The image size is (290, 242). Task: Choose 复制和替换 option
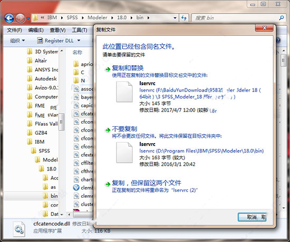[x=128, y=68]
